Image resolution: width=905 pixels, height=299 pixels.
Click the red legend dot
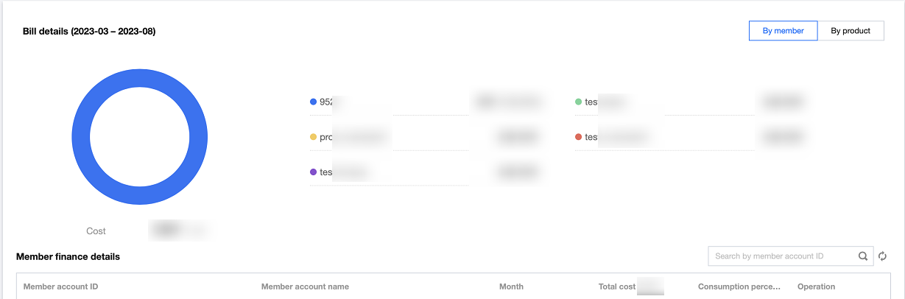coord(579,137)
